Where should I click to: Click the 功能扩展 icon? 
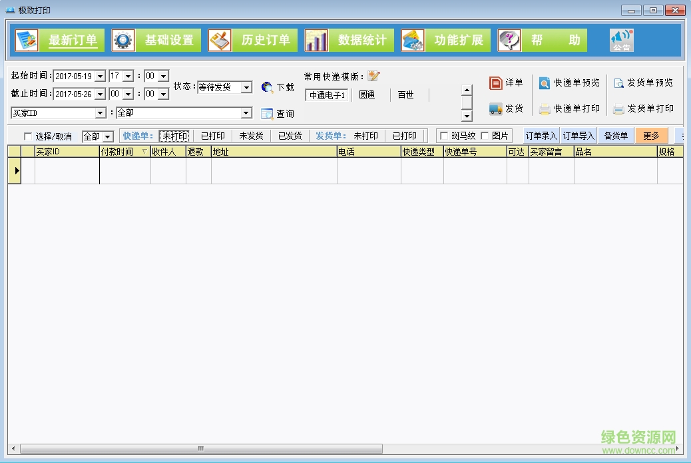pos(413,40)
